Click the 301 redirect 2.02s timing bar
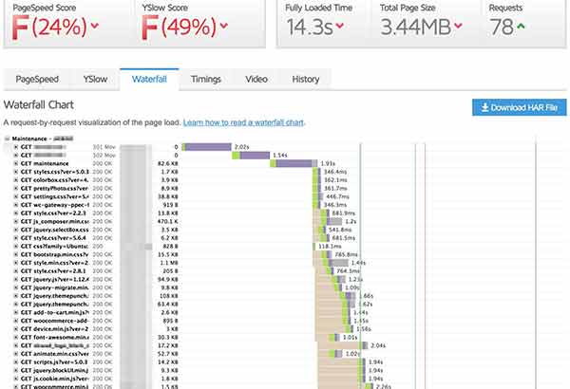Viewport: 570px width, 389px height. 206,147
